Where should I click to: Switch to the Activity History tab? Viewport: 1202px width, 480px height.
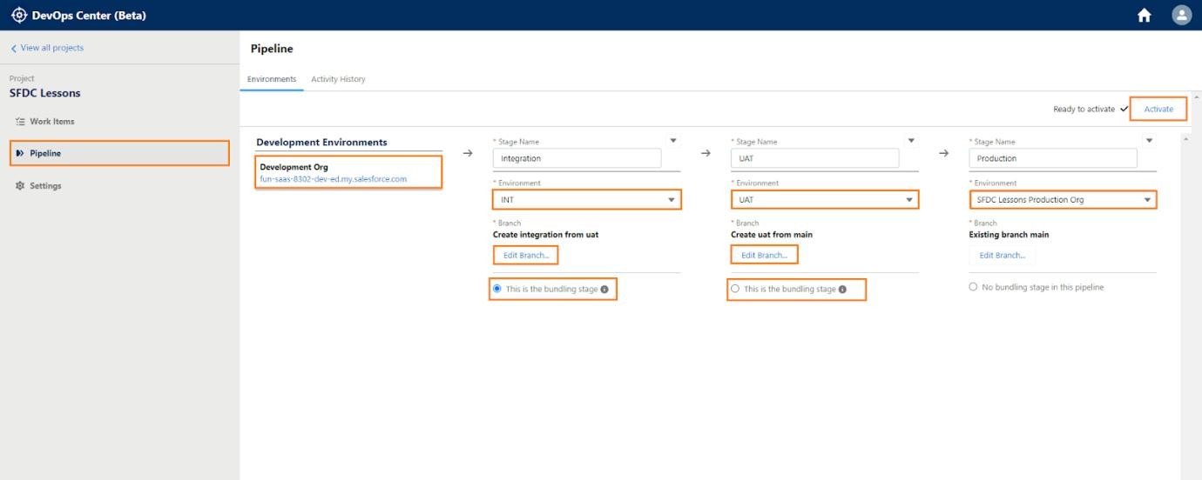(x=338, y=79)
